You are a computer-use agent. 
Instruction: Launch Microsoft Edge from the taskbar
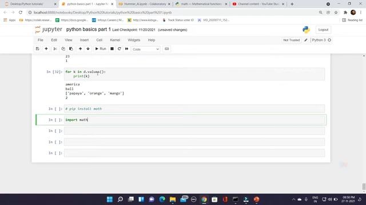[162, 199]
